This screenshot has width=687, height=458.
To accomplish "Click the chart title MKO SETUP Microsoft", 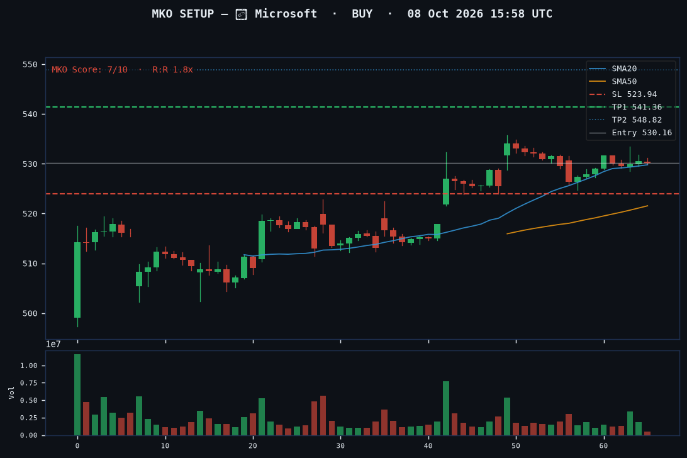I will point(235,14).
